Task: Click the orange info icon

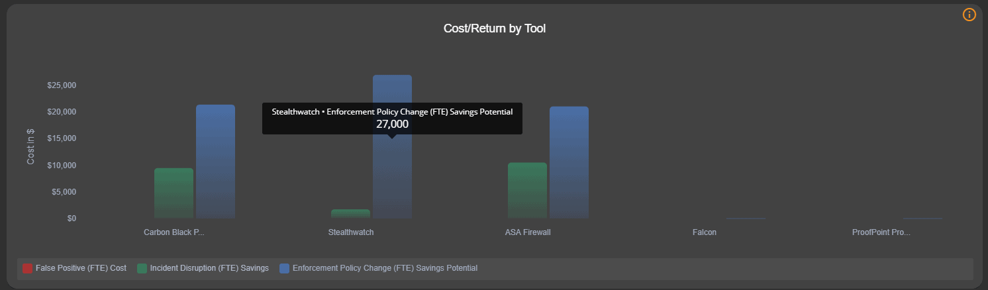Action: (969, 15)
